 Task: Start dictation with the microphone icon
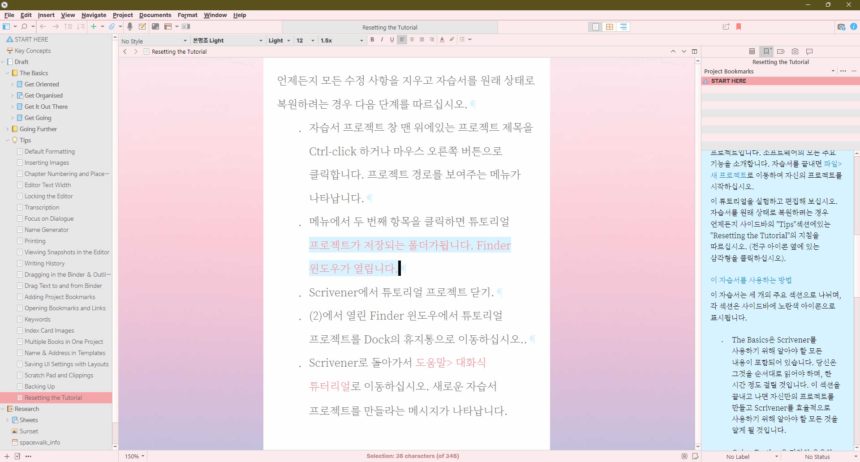tap(130, 27)
